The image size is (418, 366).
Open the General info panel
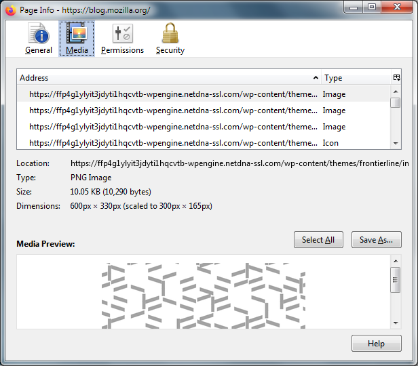click(x=39, y=38)
